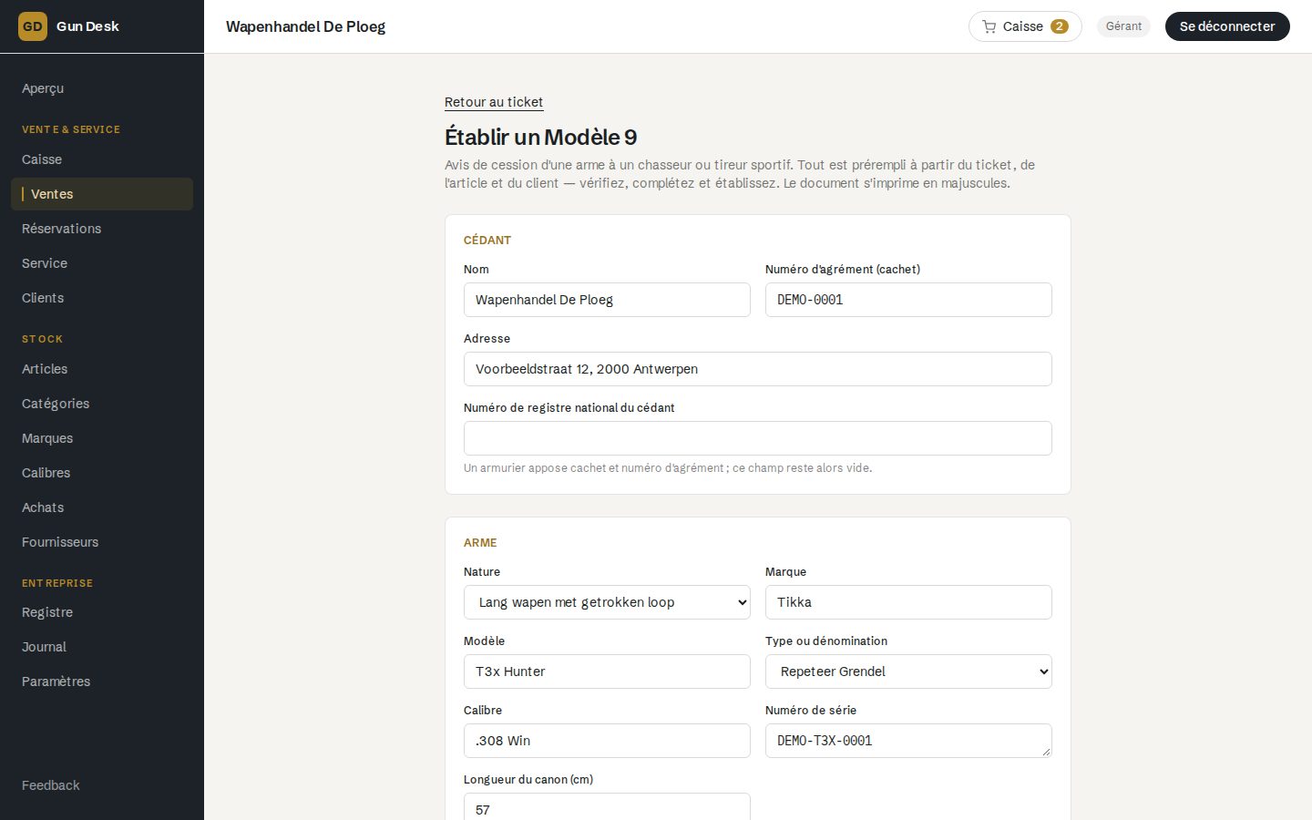The height and width of the screenshot is (820, 1312).
Task: Follow the Retour au ticket link
Action: (x=494, y=102)
